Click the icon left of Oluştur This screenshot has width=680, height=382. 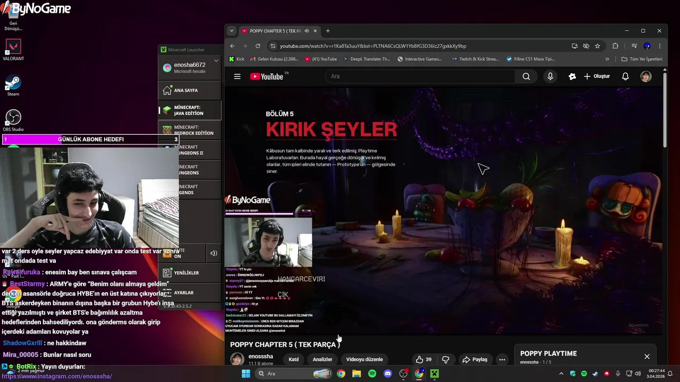pyautogui.click(x=572, y=76)
